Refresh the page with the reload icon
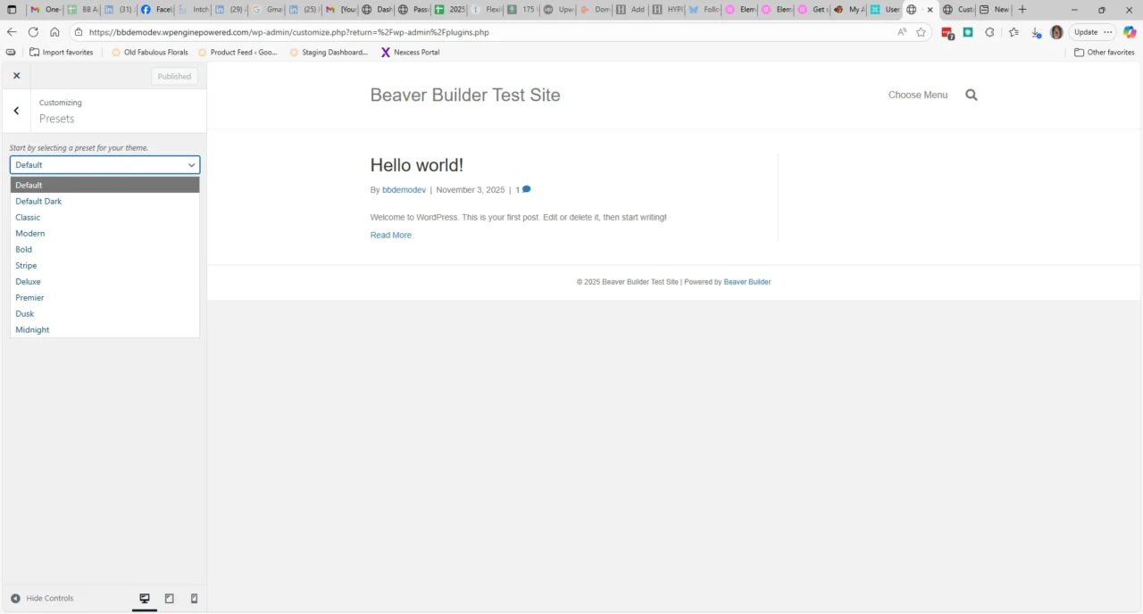This screenshot has width=1143, height=614. pyautogui.click(x=33, y=32)
